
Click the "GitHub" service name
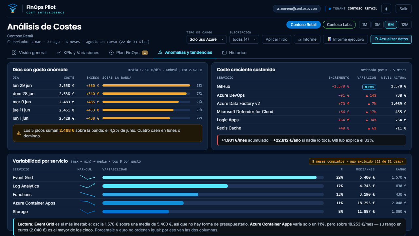[x=224, y=87]
